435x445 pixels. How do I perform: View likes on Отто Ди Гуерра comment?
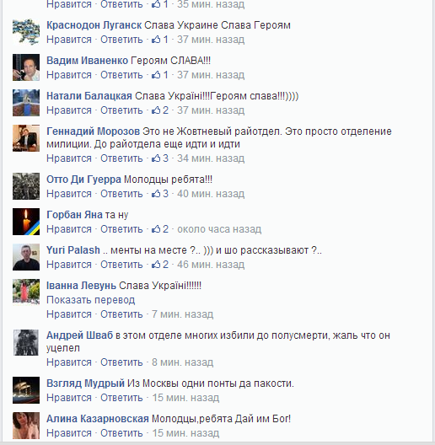tap(160, 194)
